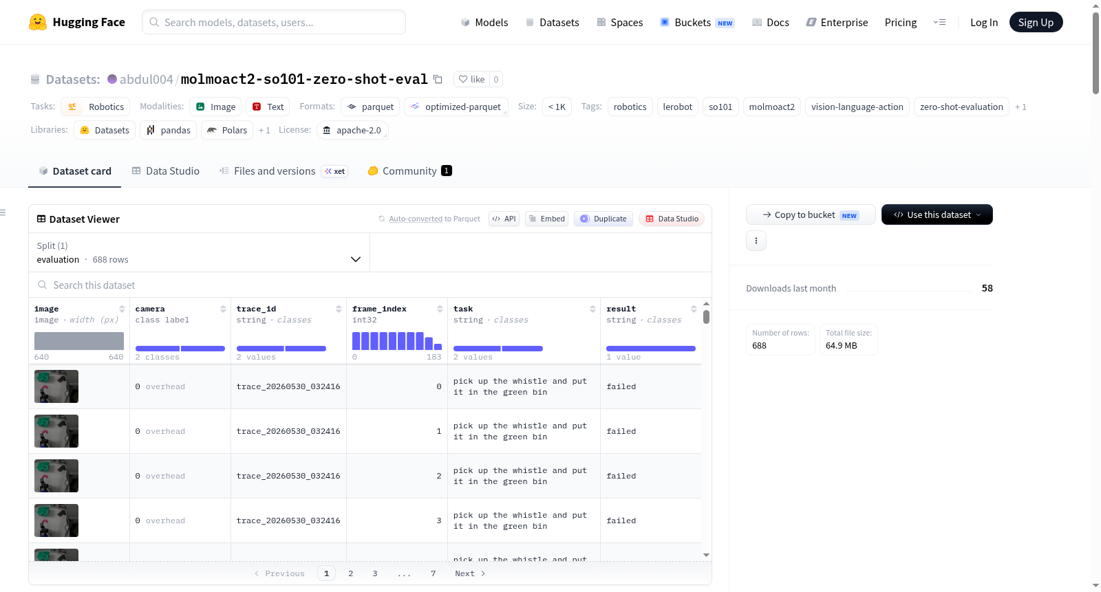Select the zero-shot-evaluation tag
The image size is (1101, 592).
(x=961, y=107)
